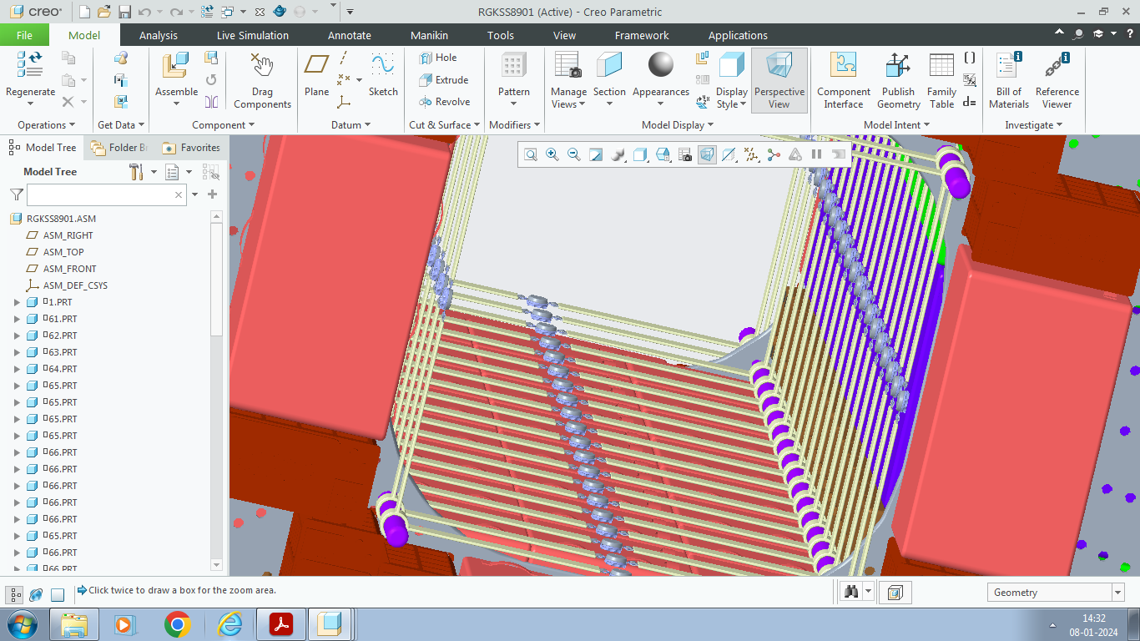The image size is (1140, 641).
Task: Click the Refit zoom icon in graphics toolbar
Action: [x=531, y=154]
